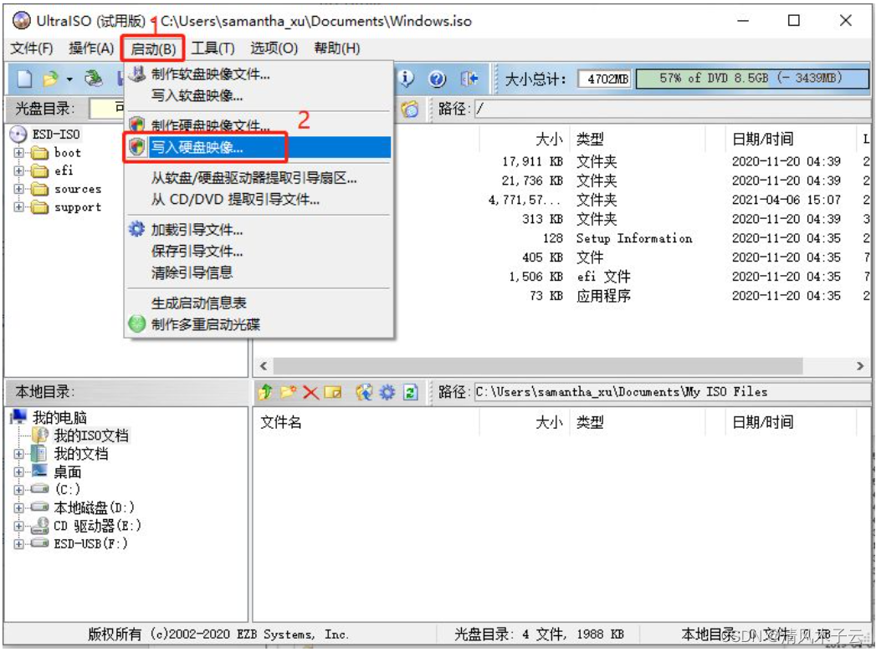Click the add files icon in local toolbar
This screenshot has width=876, height=652.
coord(364,392)
